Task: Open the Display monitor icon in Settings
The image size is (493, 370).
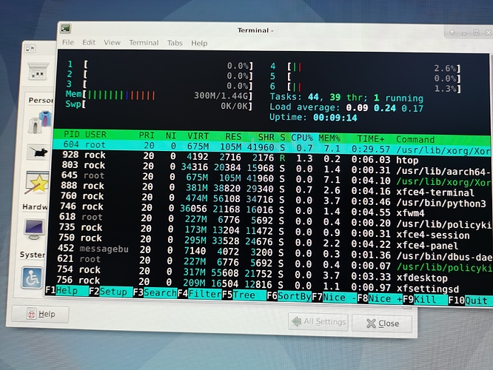Action: (34, 229)
